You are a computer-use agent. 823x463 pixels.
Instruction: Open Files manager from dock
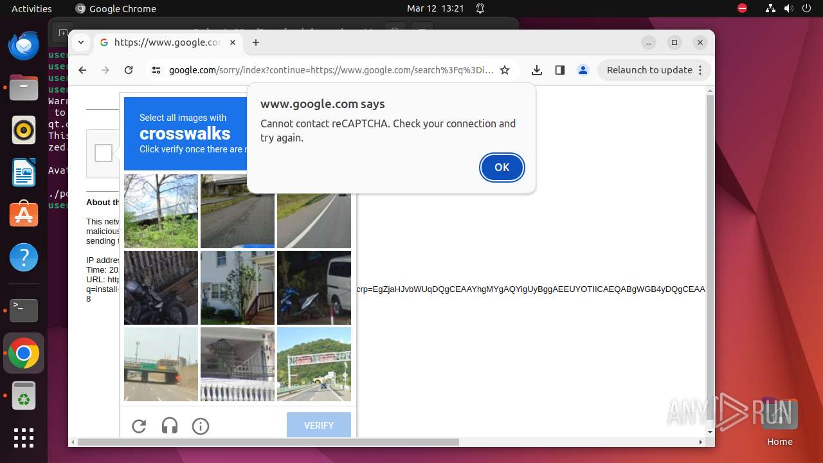pos(24,88)
